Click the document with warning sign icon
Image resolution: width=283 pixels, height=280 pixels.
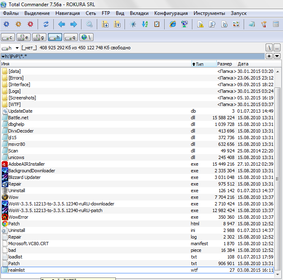coord(200,24)
